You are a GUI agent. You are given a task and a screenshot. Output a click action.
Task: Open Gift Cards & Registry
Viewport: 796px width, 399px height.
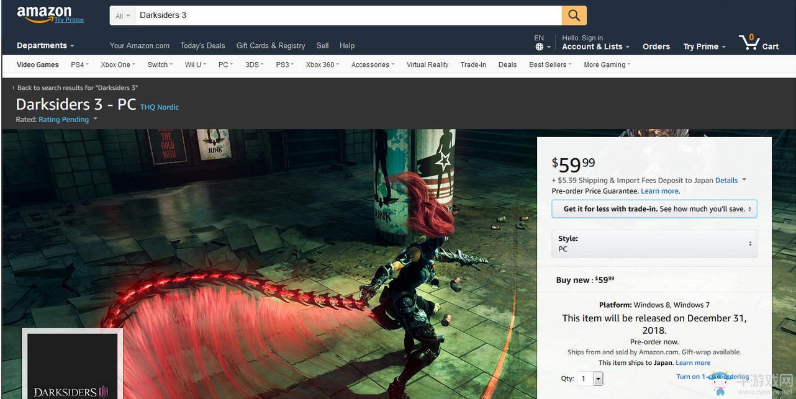coord(271,45)
